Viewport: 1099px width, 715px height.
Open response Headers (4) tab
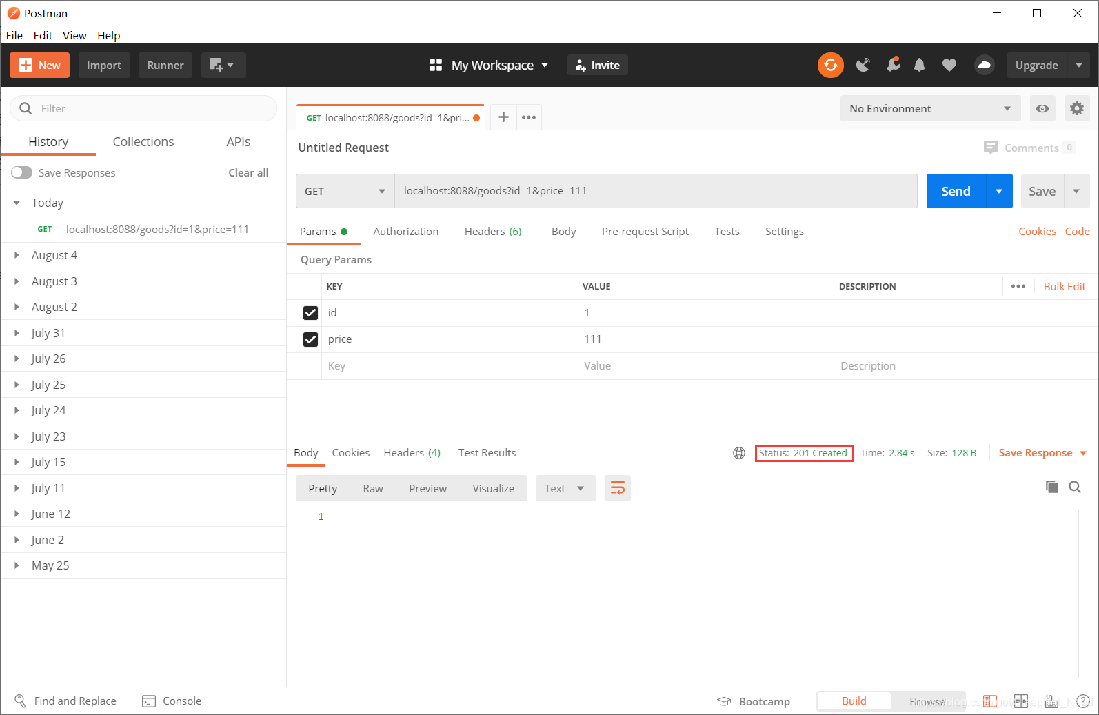412,453
